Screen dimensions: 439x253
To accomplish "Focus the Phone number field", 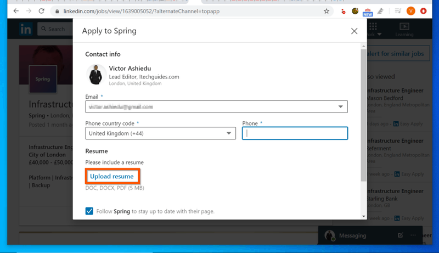I will (x=295, y=133).
